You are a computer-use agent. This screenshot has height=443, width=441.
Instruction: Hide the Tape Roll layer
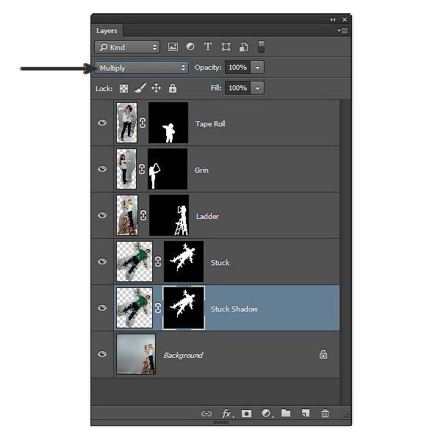(x=102, y=123)
